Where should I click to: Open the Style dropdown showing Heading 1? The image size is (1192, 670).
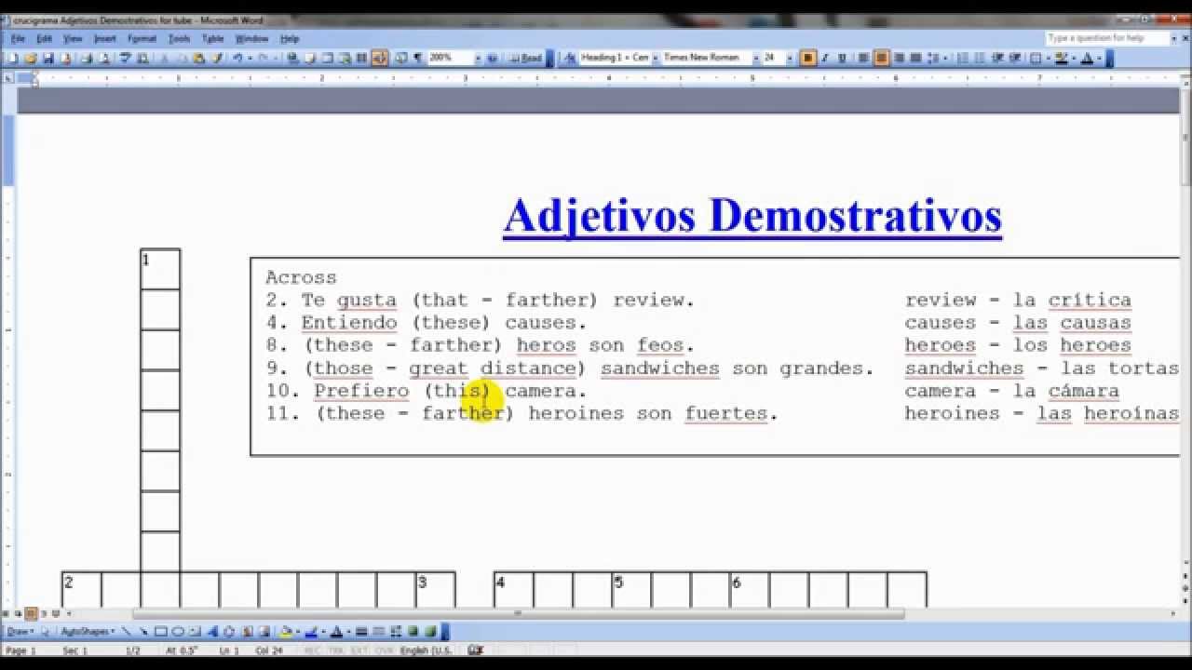pos(655,58)
